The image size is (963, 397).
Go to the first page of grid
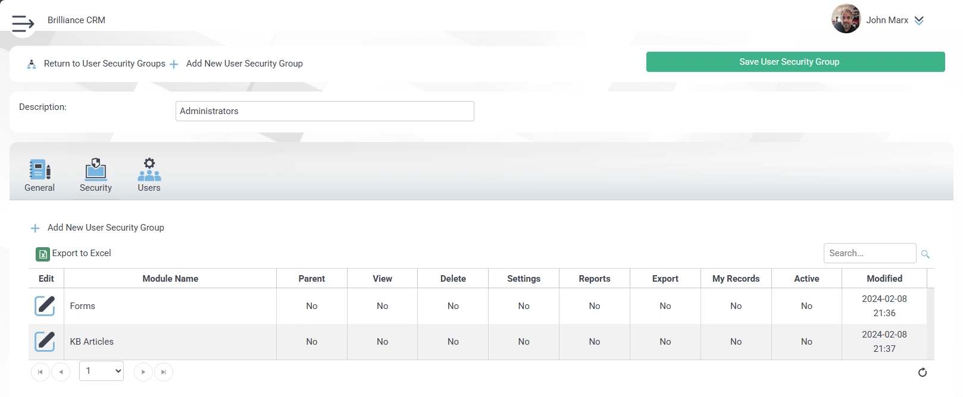(40, 372)
